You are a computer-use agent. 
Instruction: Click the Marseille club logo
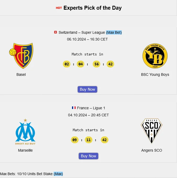(x=25, y=131)
